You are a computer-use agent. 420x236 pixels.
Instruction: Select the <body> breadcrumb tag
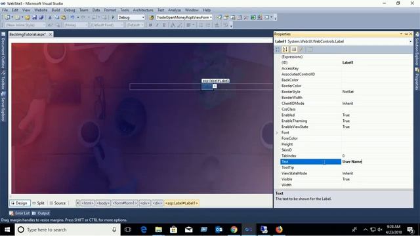[103, 203]
